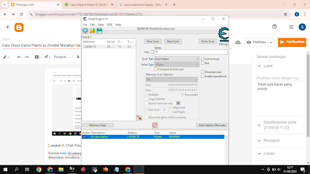Reload the browser page
The image size is (310, 174).
pyautogui.click(x=21, y=14)
